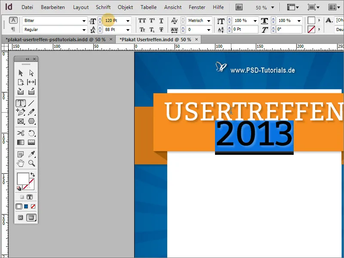This screenshot has height=258, width=344.
Task: Select the Rectangle Frame tool
Action: (21, 121)
